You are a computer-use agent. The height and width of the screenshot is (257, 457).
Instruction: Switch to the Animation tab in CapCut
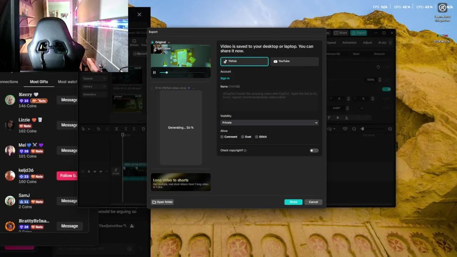click(349, 42)
